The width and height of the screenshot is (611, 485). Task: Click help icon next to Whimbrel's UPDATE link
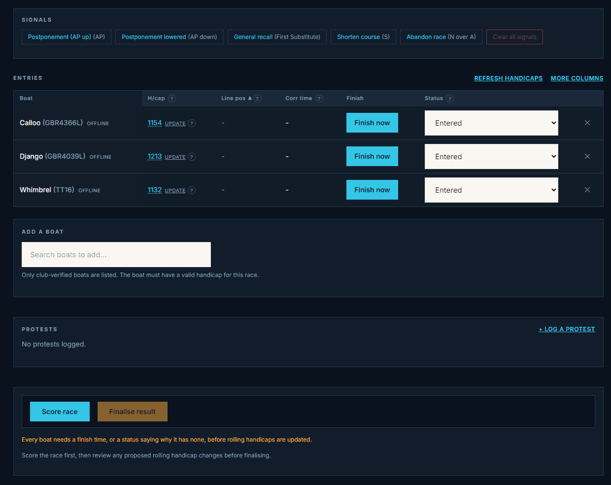[x=192, y=190]
